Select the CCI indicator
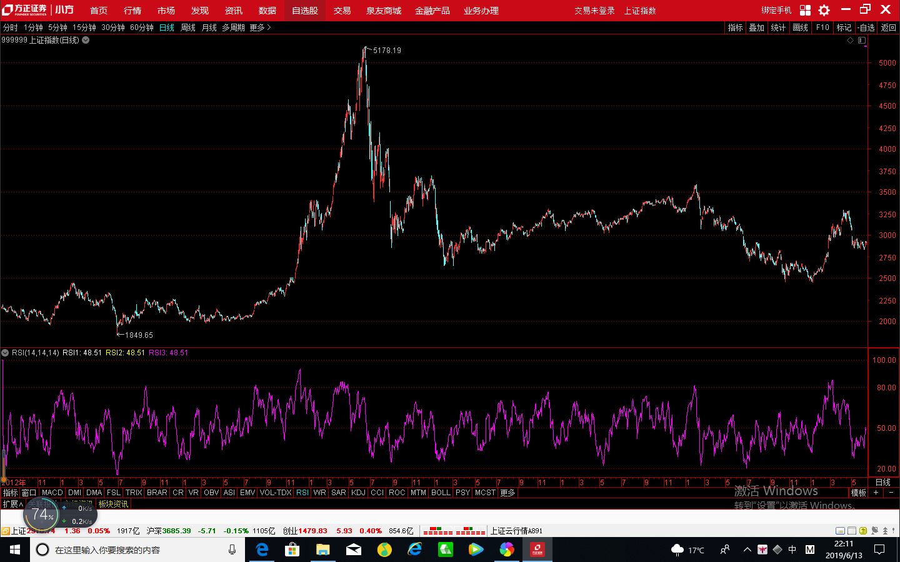This screenshot has height=562, width=900. click(x=377, y=493)
